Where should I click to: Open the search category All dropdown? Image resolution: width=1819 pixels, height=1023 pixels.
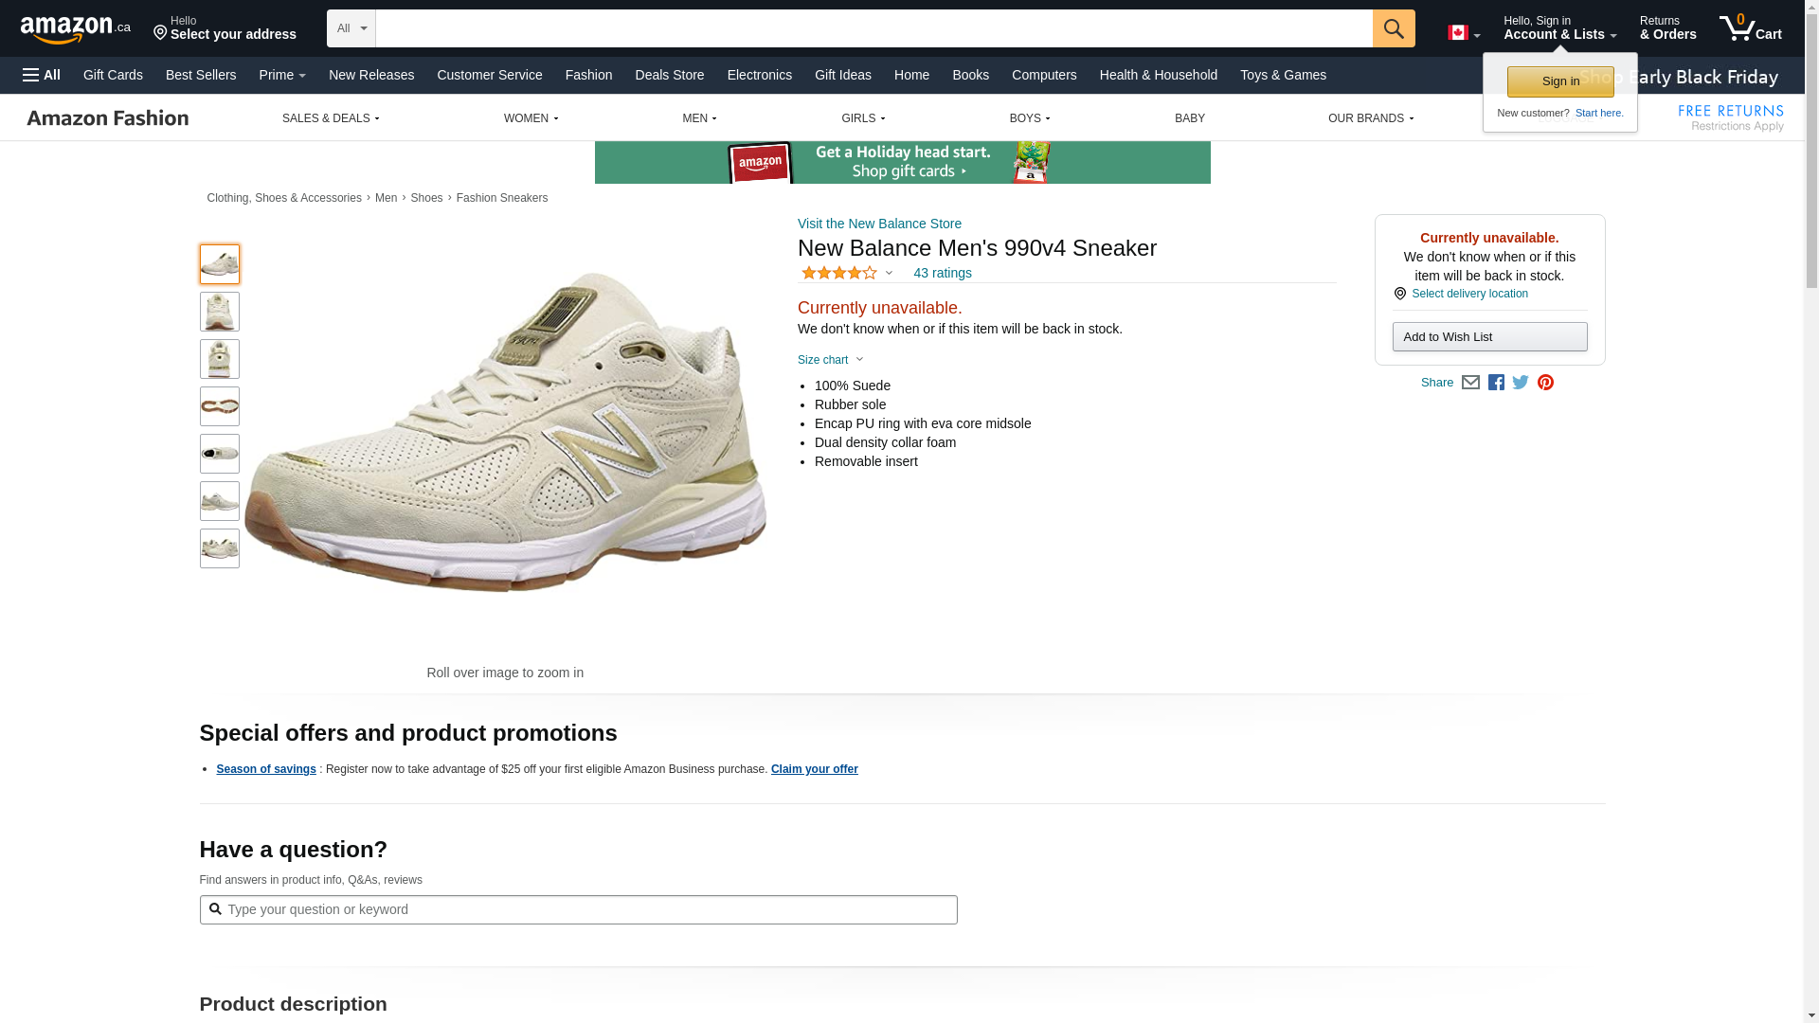coord(351,28)
